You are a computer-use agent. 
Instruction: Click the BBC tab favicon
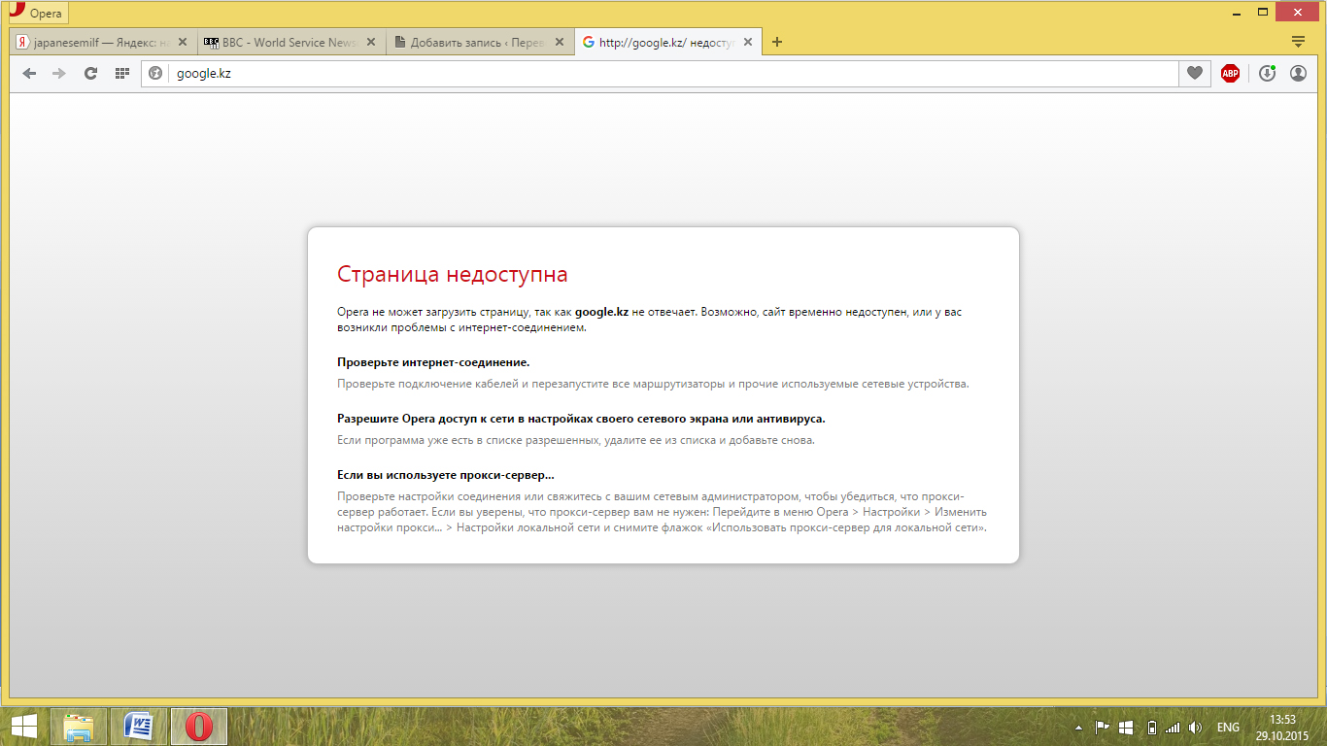point(211,43)
